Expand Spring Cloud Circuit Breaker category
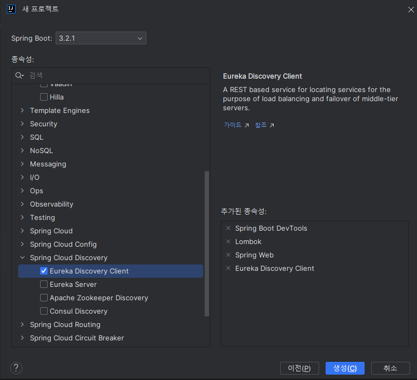417x380 pixels. click(22, 338)
